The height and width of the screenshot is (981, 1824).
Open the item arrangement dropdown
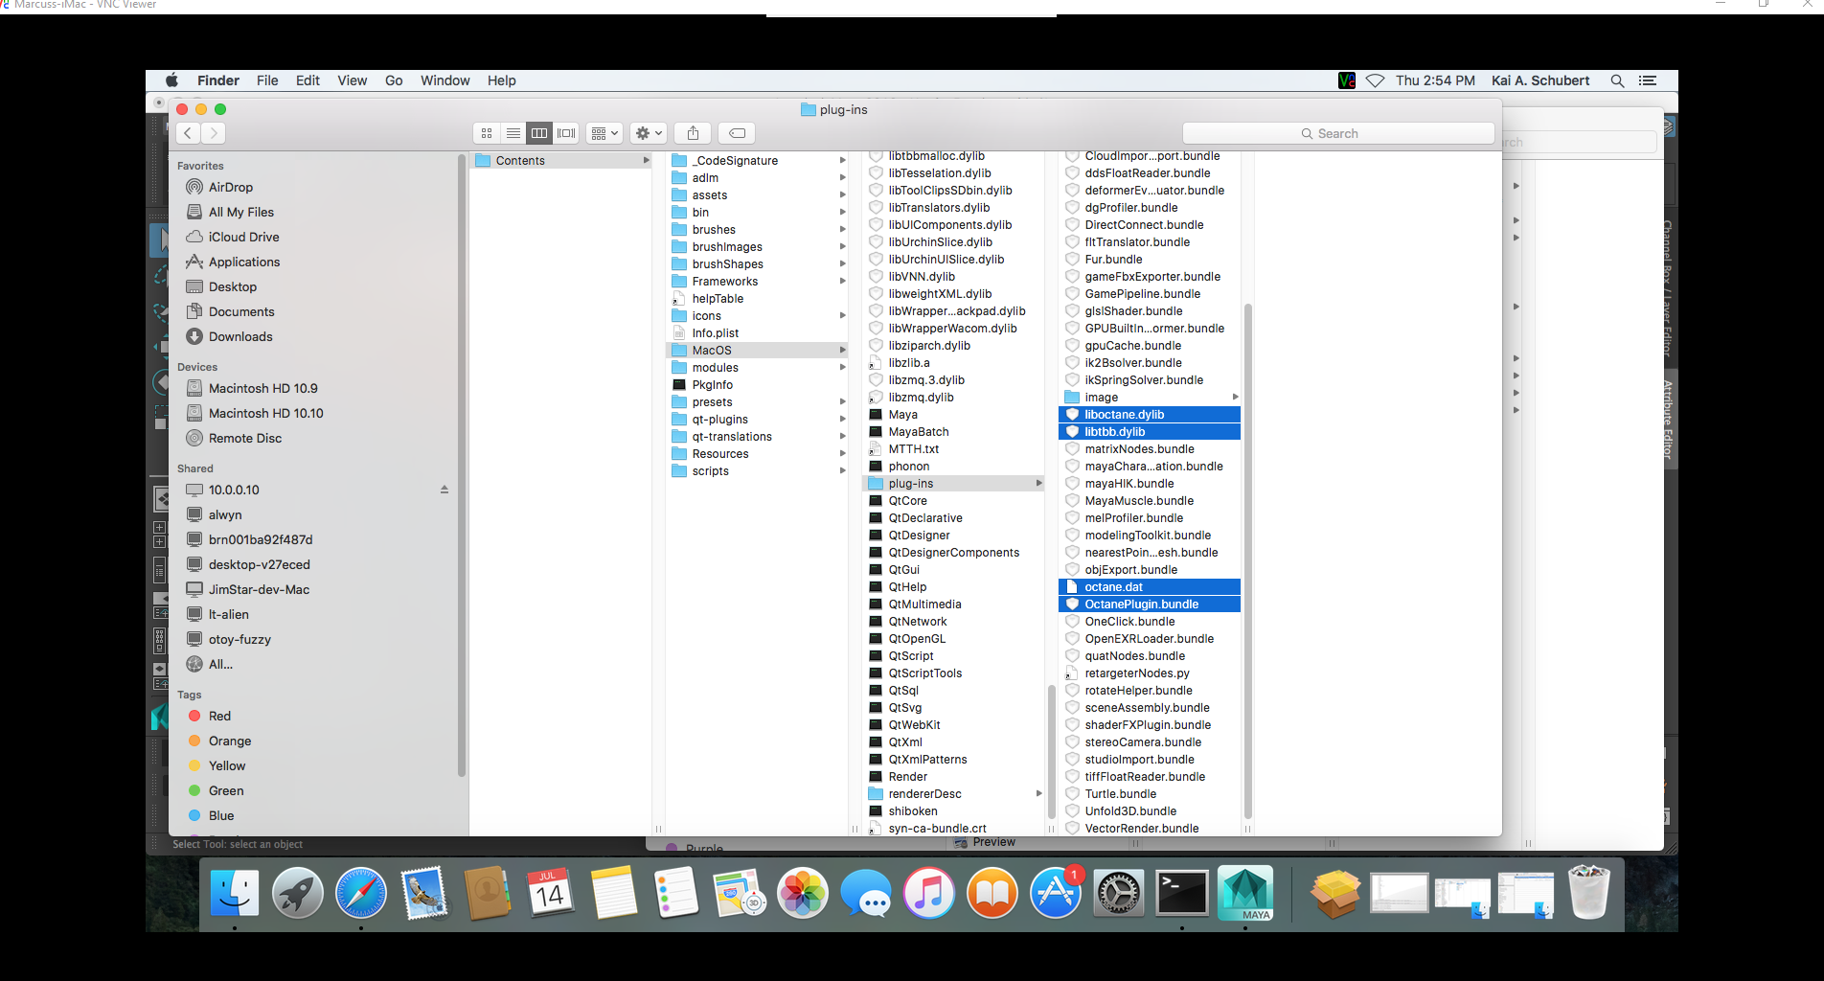click(604, 133)
